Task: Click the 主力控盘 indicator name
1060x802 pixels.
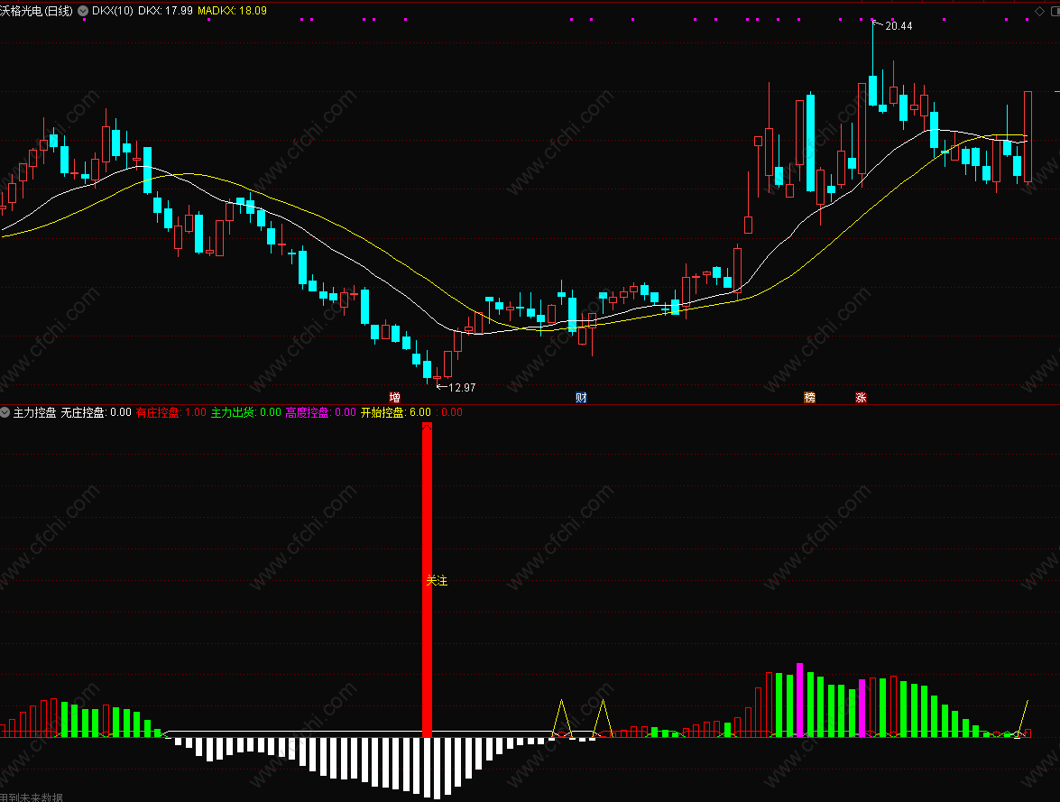Action: point(34,412)
